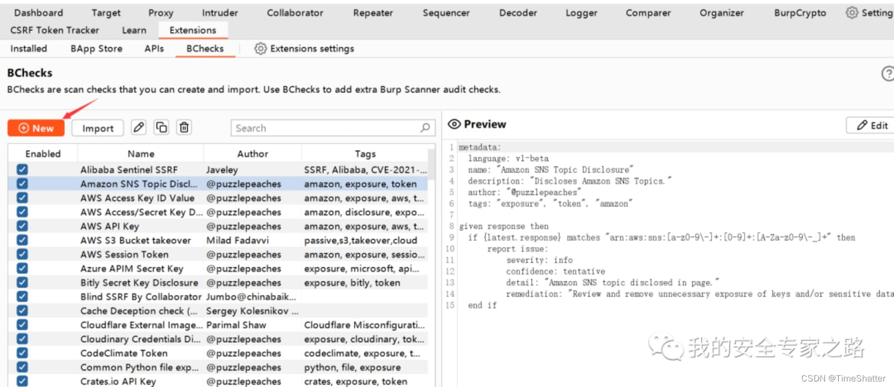Click the BChecks list vertical scrollbar
The image size is (894, 387).
coord(432,165)
